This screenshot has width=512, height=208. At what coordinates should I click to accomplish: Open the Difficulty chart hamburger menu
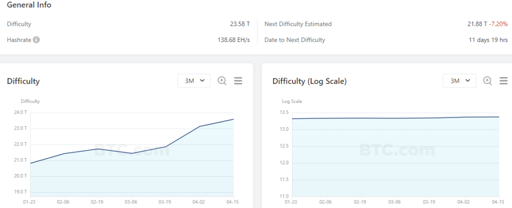click(238, 81)
